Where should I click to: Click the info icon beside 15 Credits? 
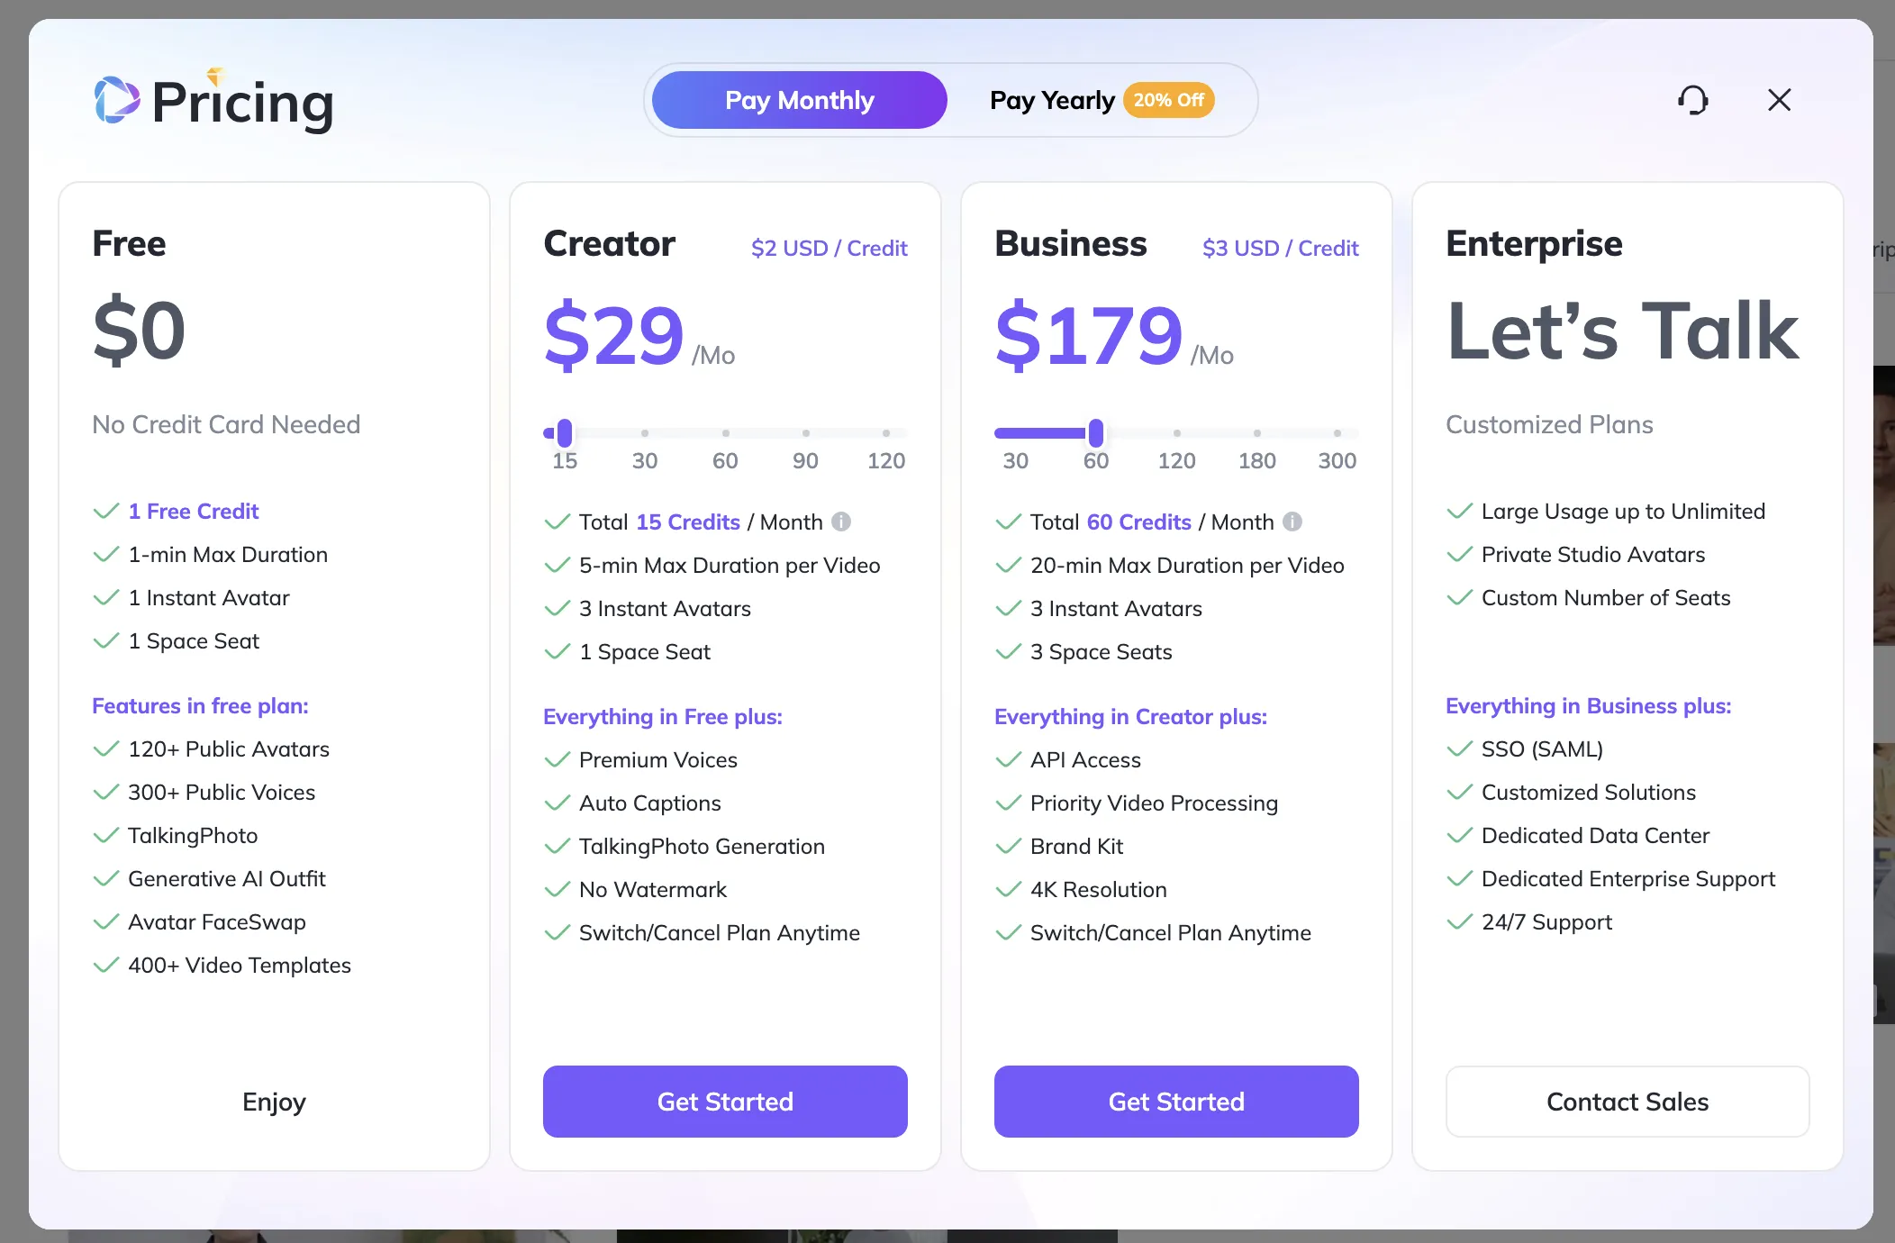coord(841,522)
